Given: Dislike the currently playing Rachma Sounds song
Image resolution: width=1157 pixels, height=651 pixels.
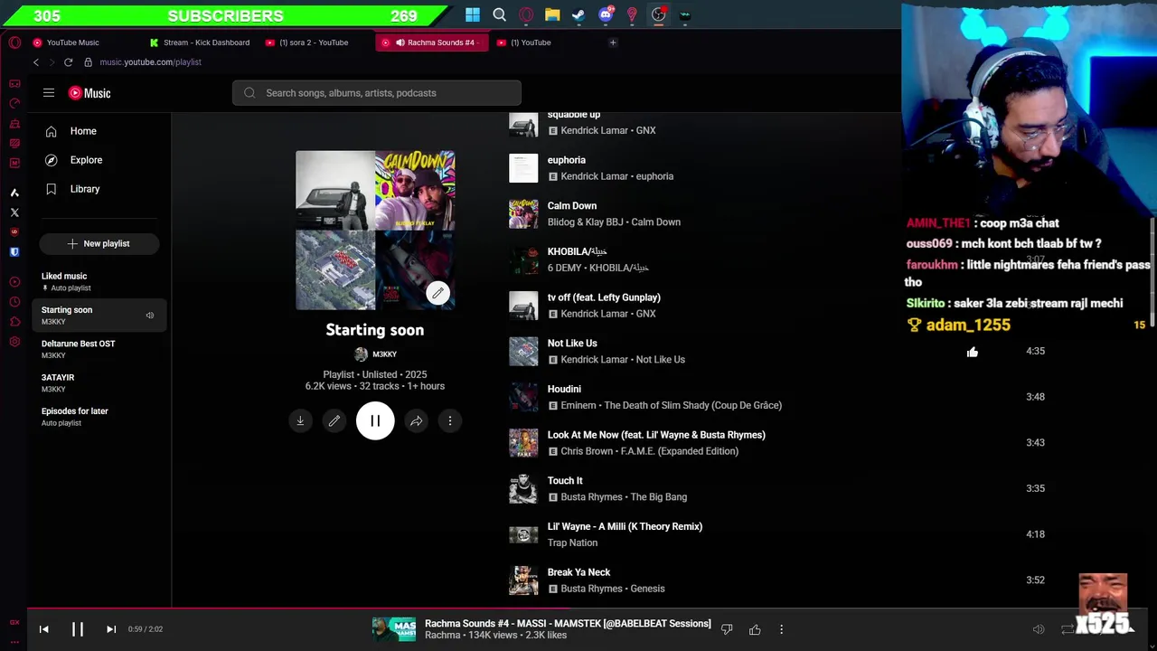Looking at the screenshot, I should click(727, 629).
